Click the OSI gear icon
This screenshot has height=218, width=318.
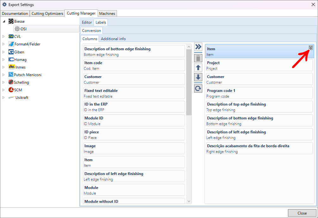[x=17, y=29]
